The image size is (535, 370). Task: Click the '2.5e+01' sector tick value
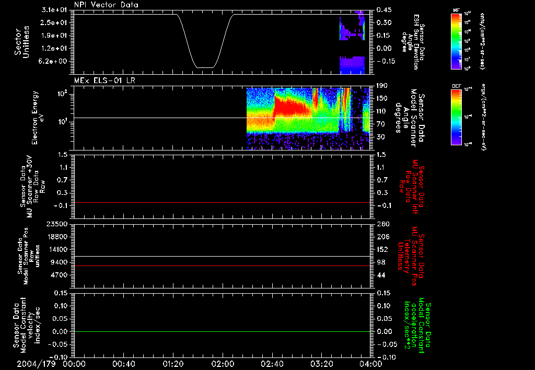[x=54, y=22]
